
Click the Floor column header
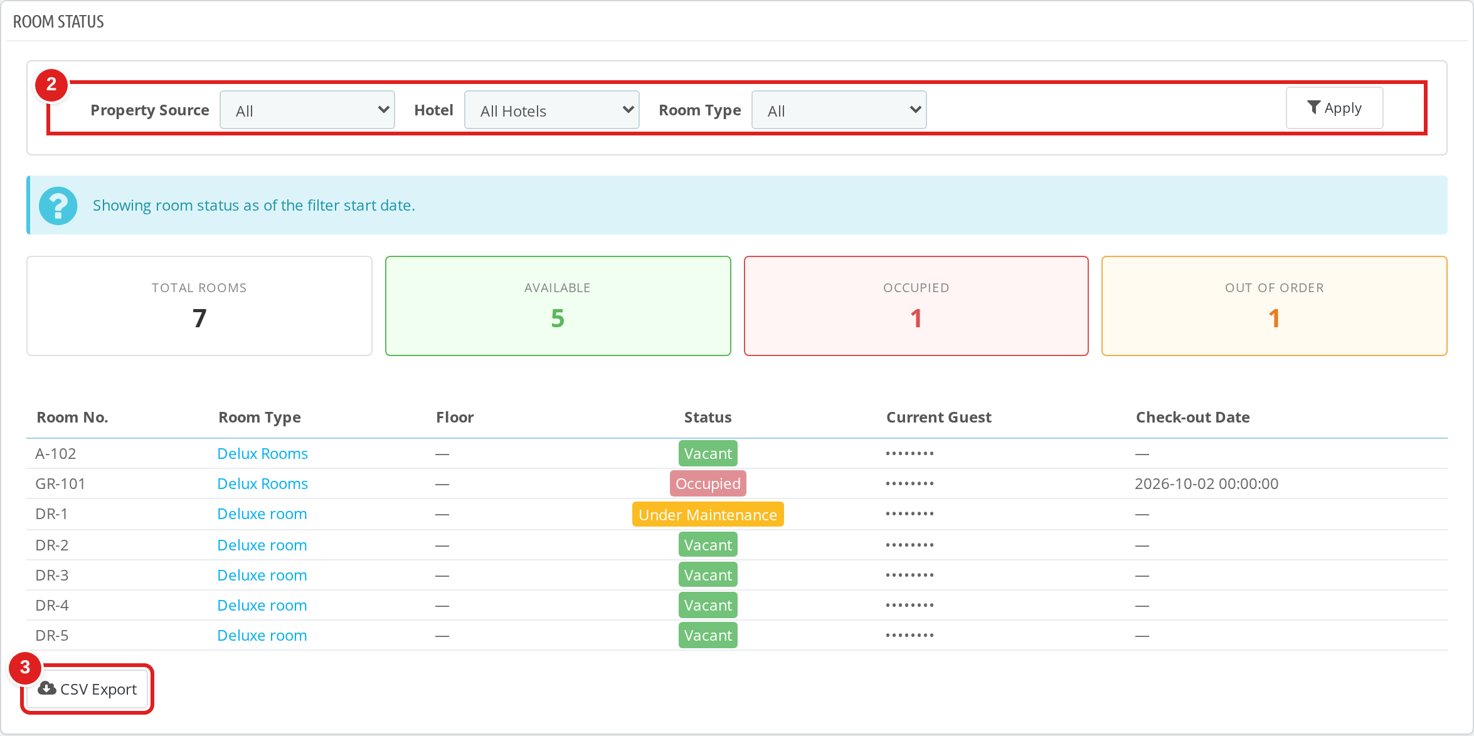(455, 417)
